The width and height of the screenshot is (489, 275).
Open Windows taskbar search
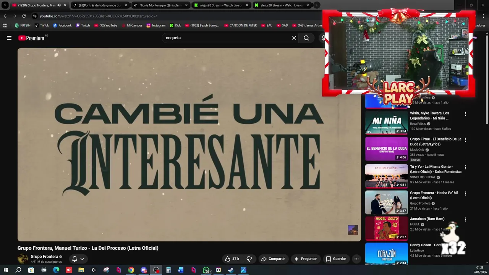tap(18, 270)
